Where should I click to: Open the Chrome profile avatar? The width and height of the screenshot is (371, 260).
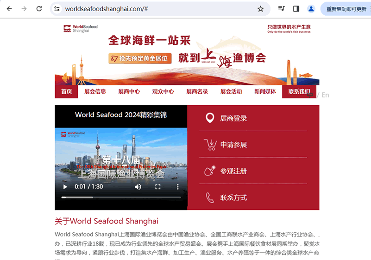pyautogui.click(x=311, y=9)
